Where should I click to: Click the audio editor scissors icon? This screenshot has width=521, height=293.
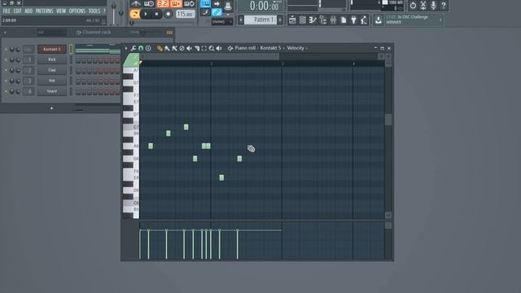(423, 6)
